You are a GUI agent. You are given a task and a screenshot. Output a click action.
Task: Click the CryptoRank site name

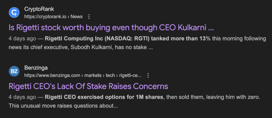(39, 9)
